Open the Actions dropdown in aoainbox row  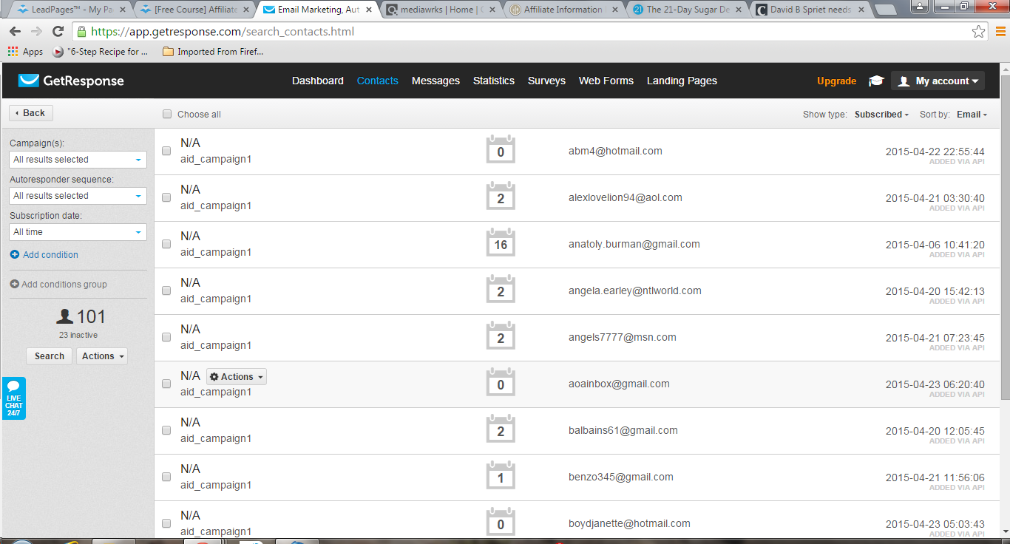(x=237, y=377)
